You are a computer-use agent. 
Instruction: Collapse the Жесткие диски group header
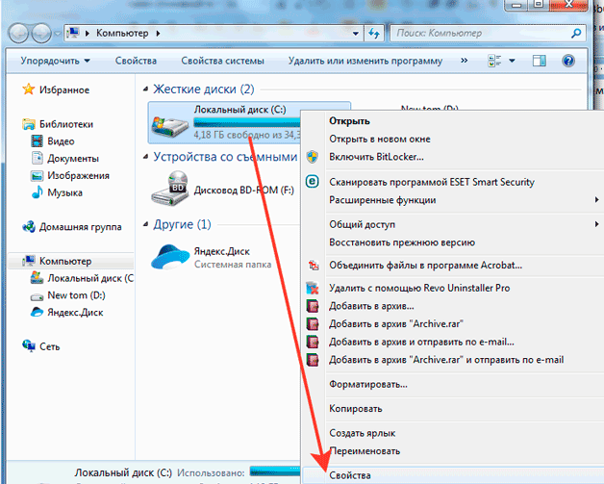pos(143,89)
